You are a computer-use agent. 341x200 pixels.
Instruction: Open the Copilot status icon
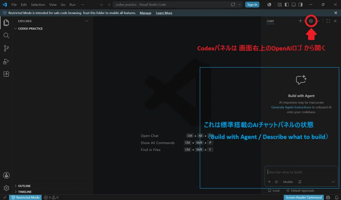[328, 197]
